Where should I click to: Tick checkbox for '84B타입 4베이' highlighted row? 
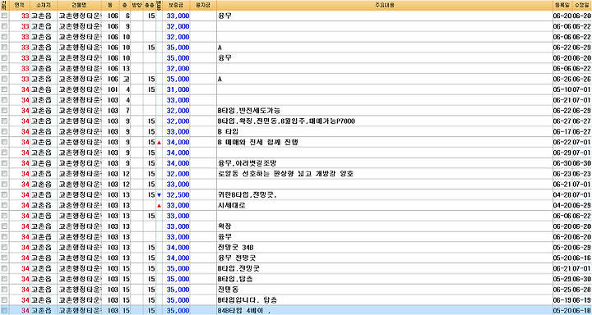[4, 310]
